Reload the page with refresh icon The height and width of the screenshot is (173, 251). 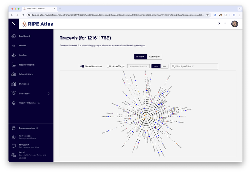coord(23,15)
